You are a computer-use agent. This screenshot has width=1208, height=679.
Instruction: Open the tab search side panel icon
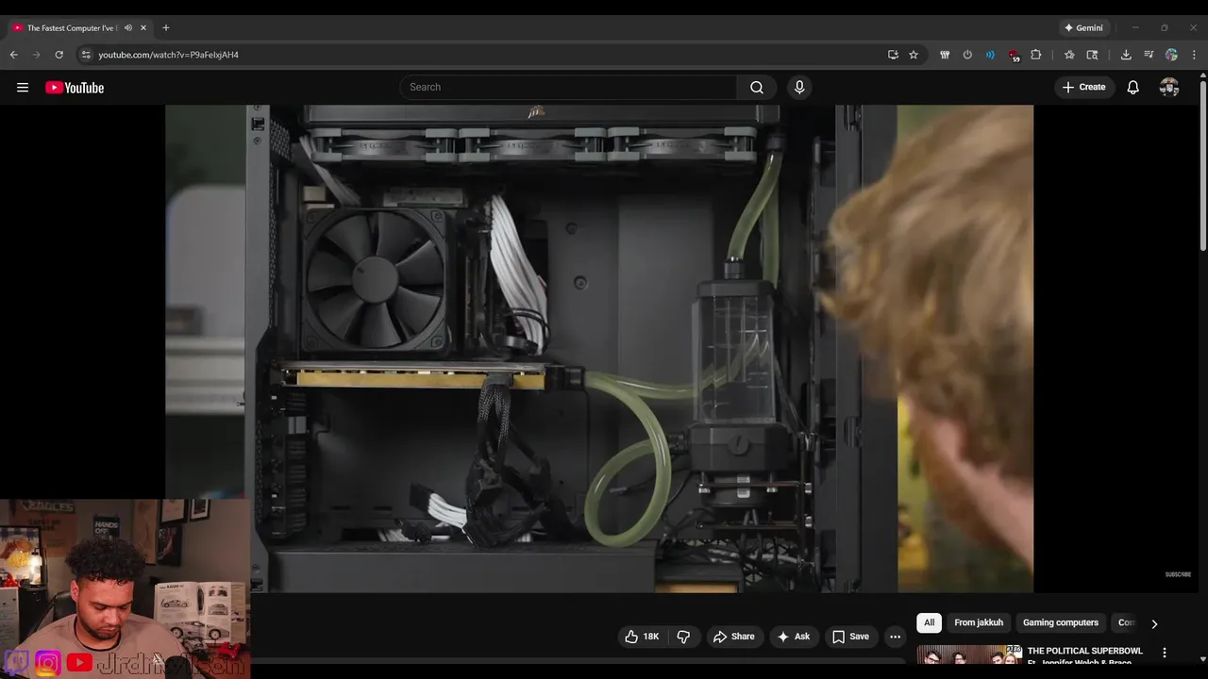coord(1093,55)
